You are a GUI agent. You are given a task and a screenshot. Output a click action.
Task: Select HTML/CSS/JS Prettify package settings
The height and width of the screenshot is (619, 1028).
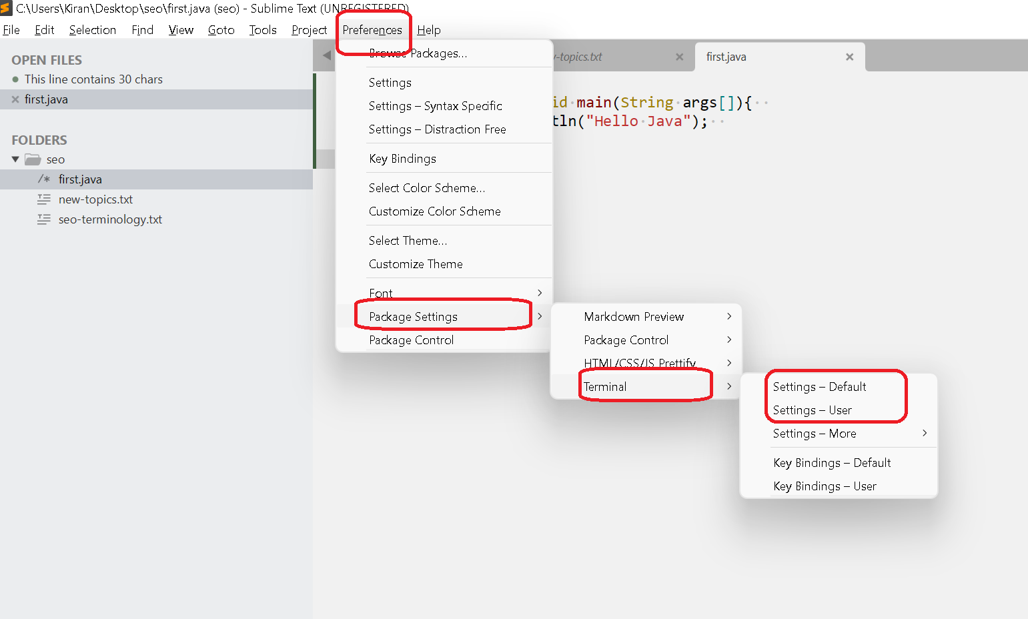click(639, 363)
